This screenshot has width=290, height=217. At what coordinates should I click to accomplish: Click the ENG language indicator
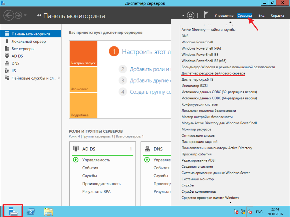click(x=259, y=212)
